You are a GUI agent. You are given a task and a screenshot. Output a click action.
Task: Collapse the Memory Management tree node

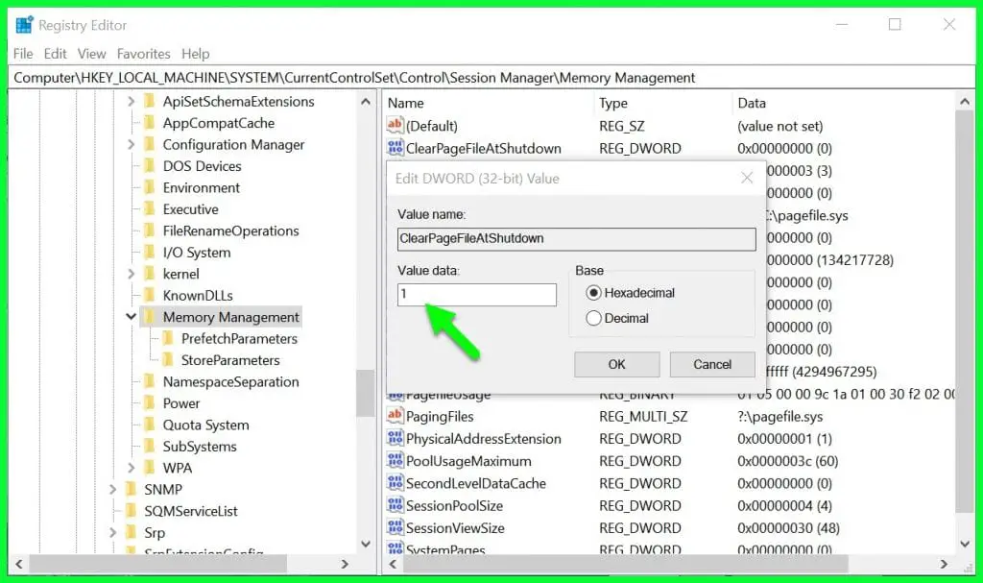click(132, 317)
